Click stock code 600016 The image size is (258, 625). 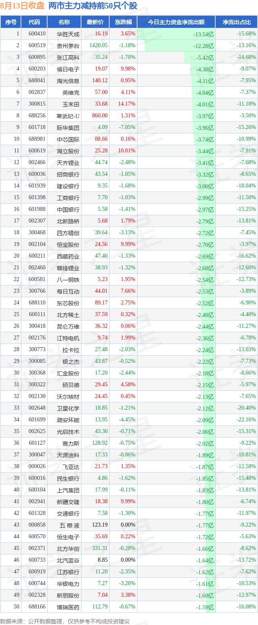coord(37,478)
